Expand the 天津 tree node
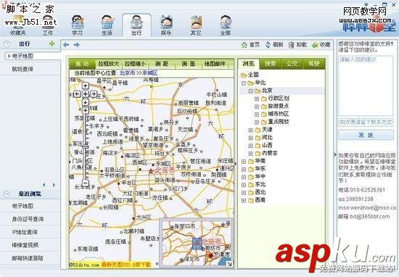Viewport: 399px width, 277px height. pyautogui.click(x=251, y=130)
